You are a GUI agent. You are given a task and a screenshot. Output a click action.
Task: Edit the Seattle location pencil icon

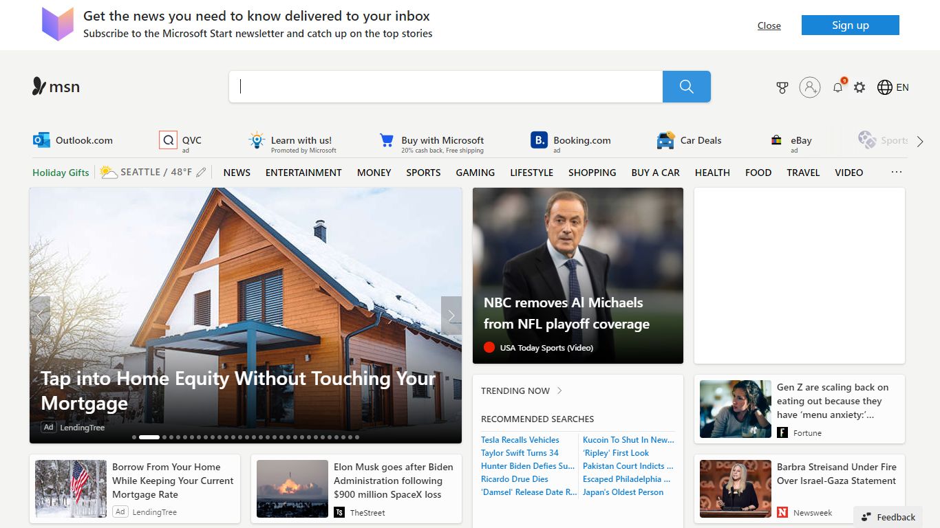201,173
